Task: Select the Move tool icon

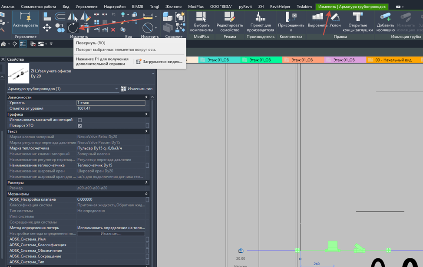Action: (47, 28)
